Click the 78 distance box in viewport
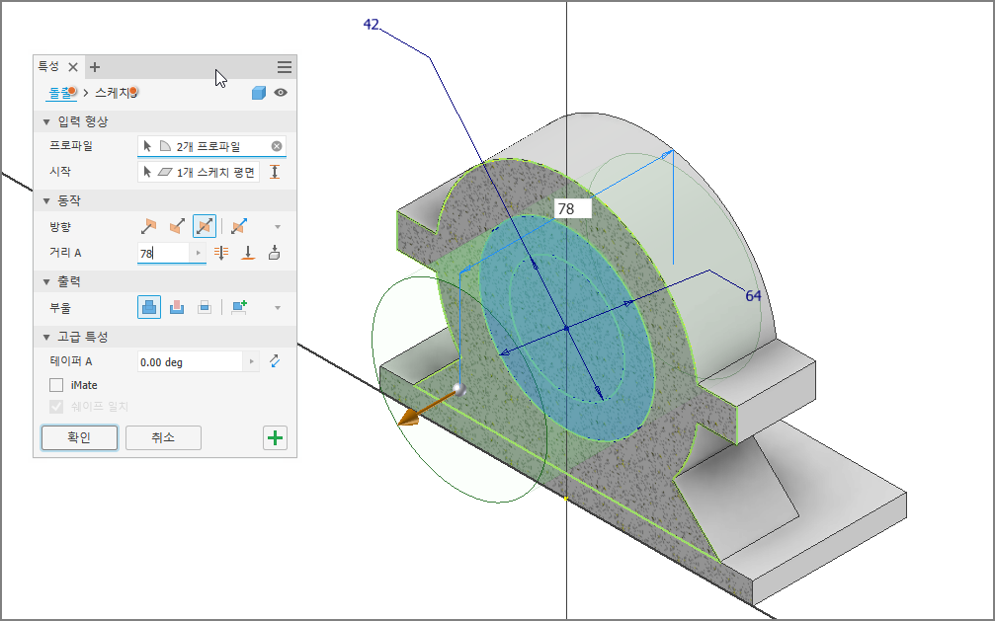Viewport: 995px width, 621px height. [x=572, y=208]
